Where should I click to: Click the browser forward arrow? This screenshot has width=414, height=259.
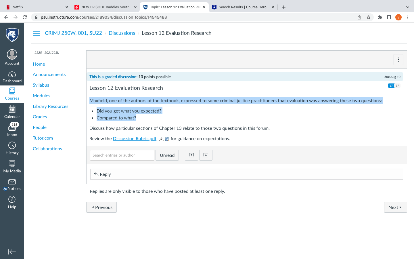click(x=16, y=17)
